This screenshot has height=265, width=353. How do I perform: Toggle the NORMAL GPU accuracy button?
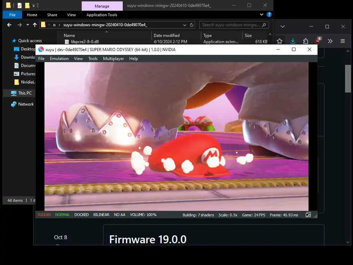[62, 215]
